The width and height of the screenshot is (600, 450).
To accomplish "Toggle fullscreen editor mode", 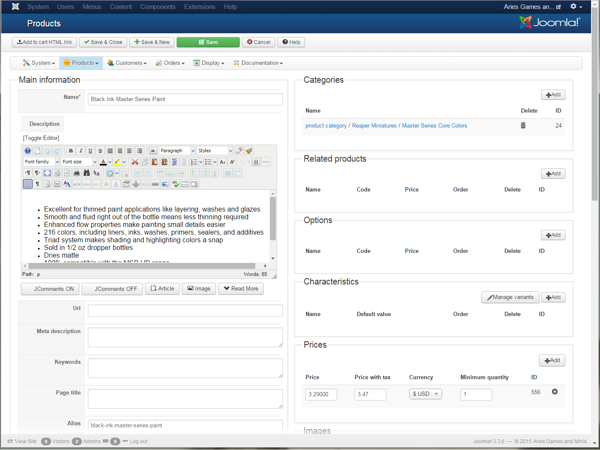I will (47, 173).
